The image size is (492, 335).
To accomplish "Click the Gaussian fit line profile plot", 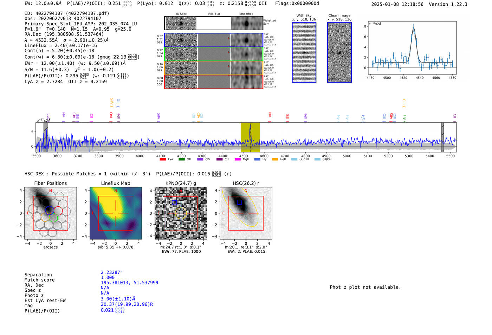I will (x=412, y=48).
